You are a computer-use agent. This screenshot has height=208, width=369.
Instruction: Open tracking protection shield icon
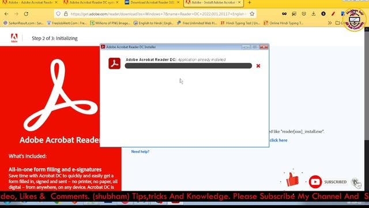pyautogui.click(x=58, y=14)
